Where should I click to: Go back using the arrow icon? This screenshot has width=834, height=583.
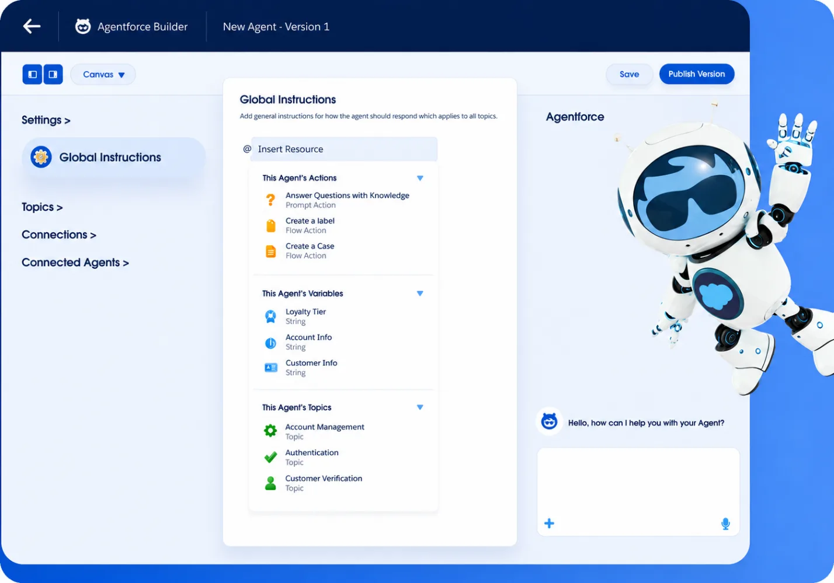pos(32,26)
